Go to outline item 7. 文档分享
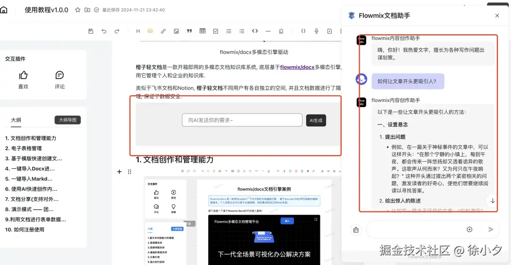This screenshot has width=511, height=265. (x=32, y=199)
